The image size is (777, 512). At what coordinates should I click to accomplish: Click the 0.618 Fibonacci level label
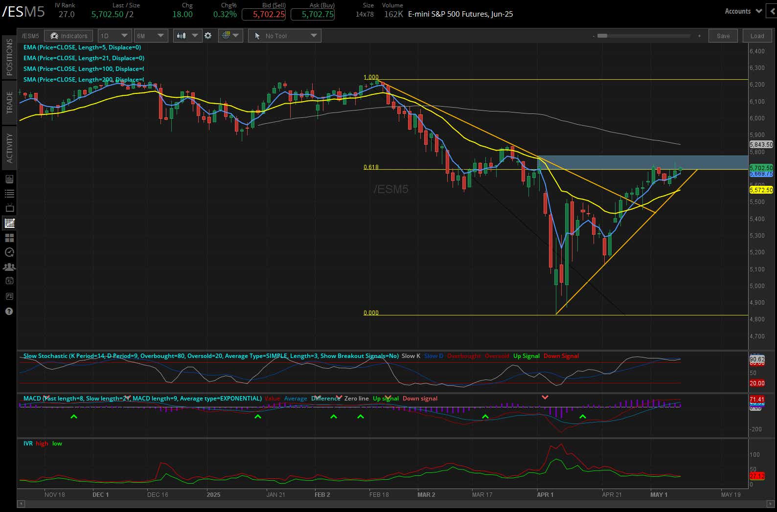point(371,167)
